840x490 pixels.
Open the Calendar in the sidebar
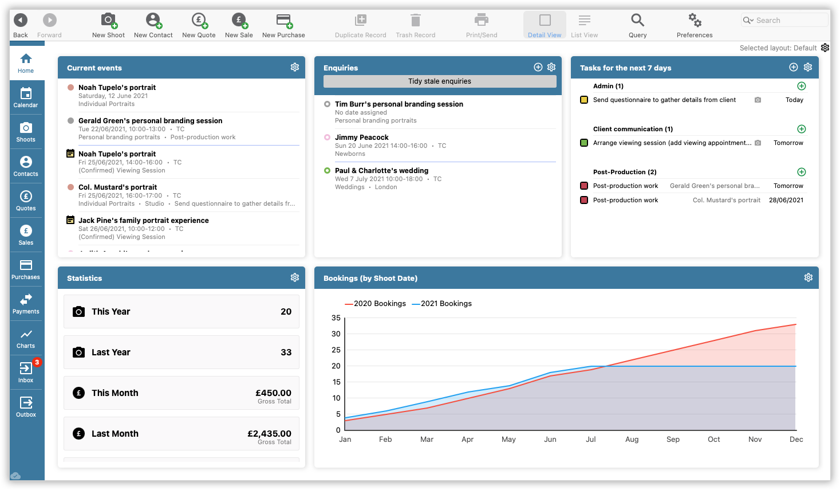tap(26, 97)
